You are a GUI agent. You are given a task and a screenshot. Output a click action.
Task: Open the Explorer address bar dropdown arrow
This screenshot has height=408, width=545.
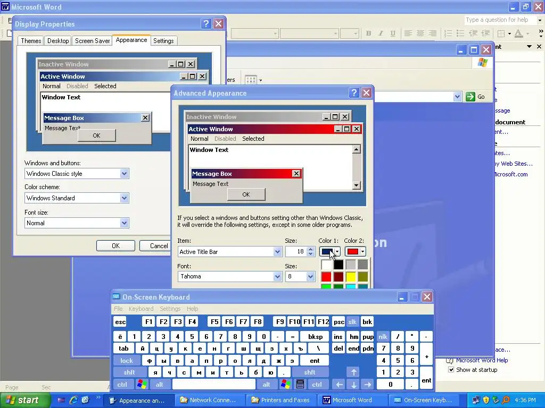tap(457, 97)
